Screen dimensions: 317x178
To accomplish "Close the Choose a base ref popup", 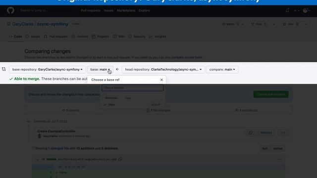I will click(x=161, y=80).
